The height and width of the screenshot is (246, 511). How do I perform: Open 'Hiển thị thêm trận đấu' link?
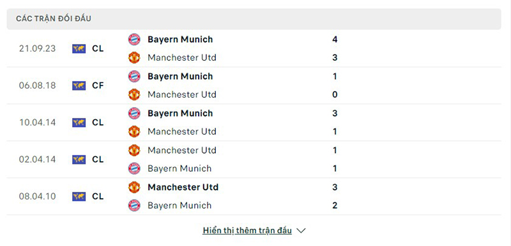(247, 231)
